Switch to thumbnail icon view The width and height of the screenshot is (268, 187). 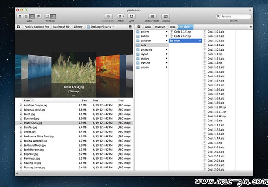click(x=20, y=16)
